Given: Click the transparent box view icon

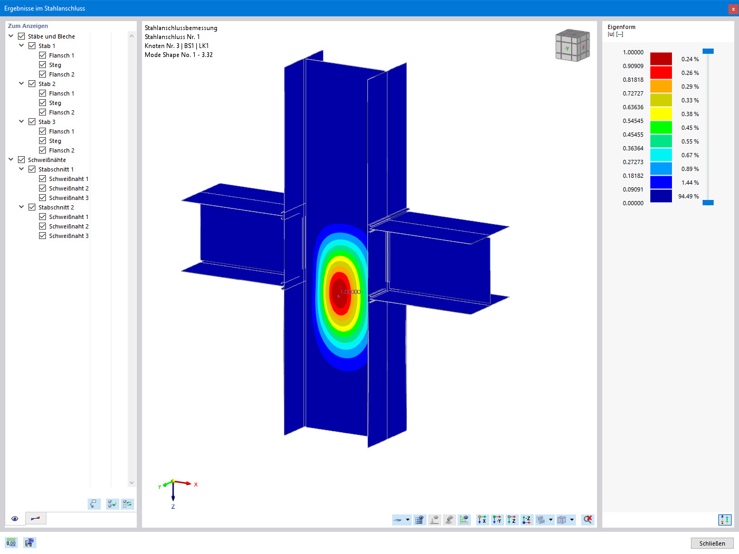Looking at the screenshot, I should click(562, 520).
